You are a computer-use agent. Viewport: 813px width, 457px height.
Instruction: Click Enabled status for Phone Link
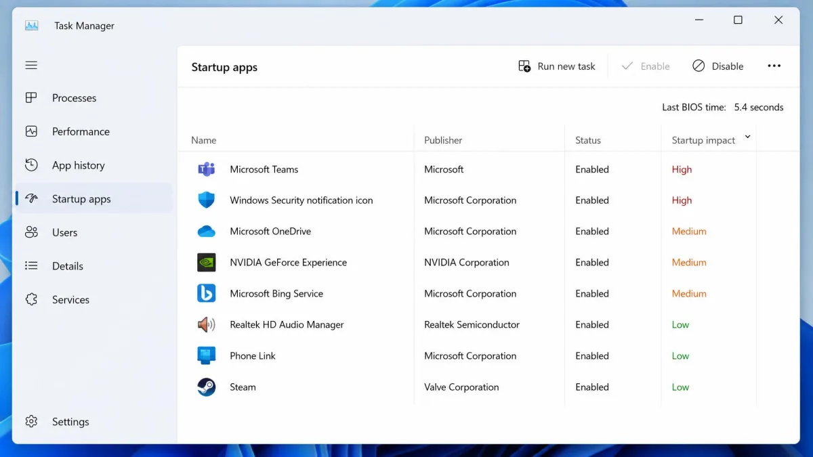(592, 356)
